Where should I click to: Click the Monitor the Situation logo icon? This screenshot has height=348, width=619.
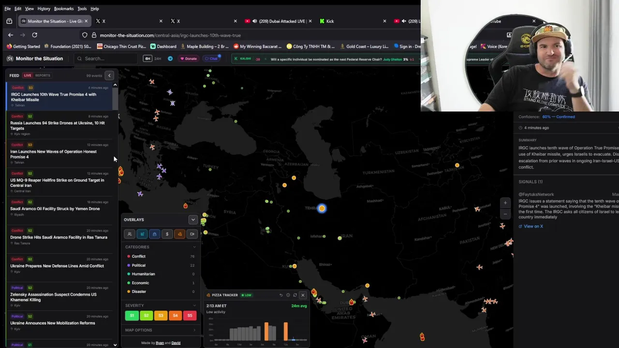tap(10, 58)
